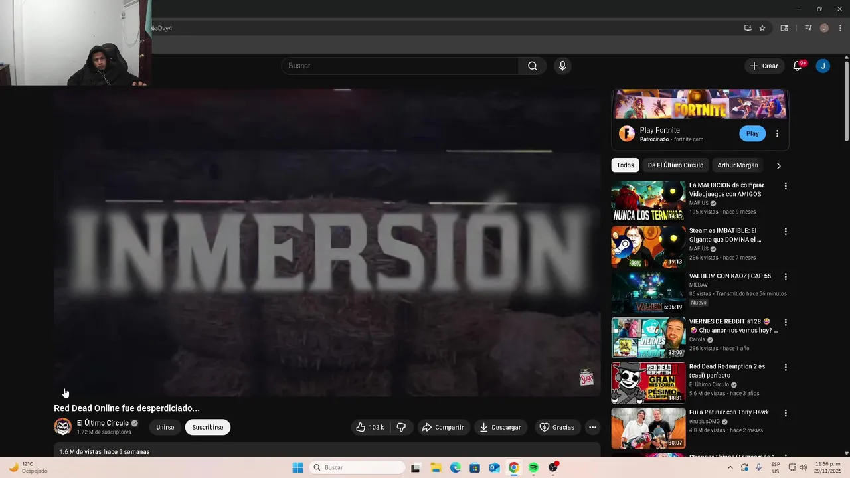Open menu for Fui a Patinar video

pyautogui.click(x=786, y=413)
